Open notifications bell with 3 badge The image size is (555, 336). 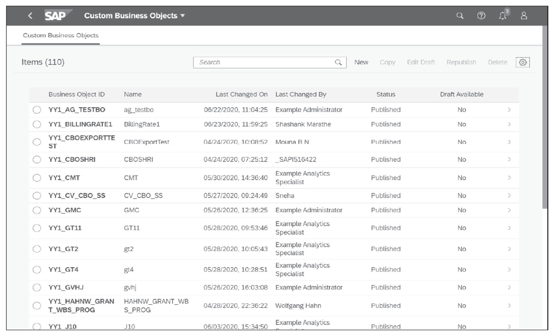503,15
